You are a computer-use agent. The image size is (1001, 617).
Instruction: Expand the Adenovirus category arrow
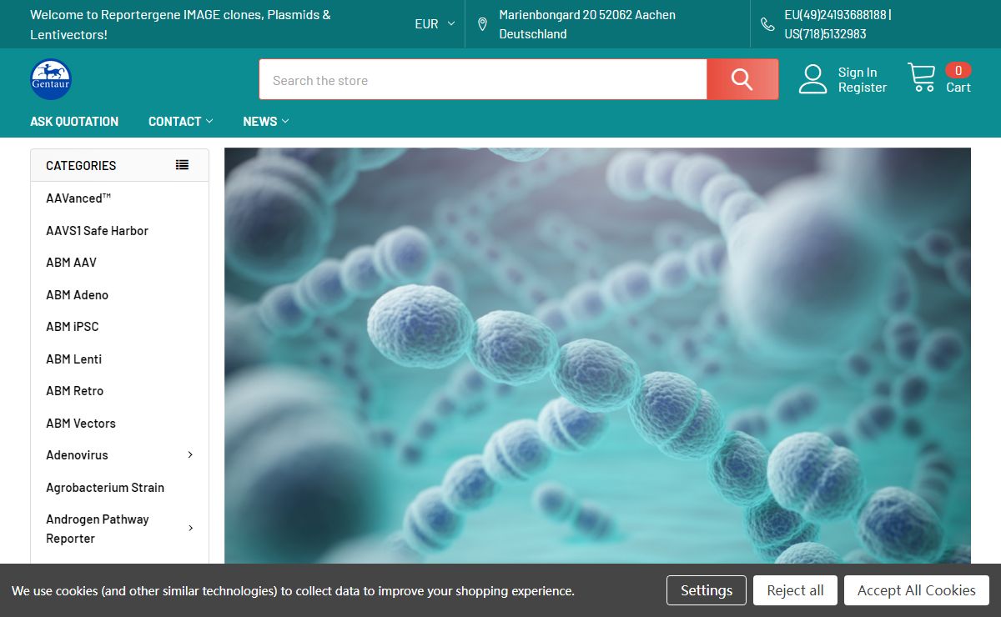190,455
